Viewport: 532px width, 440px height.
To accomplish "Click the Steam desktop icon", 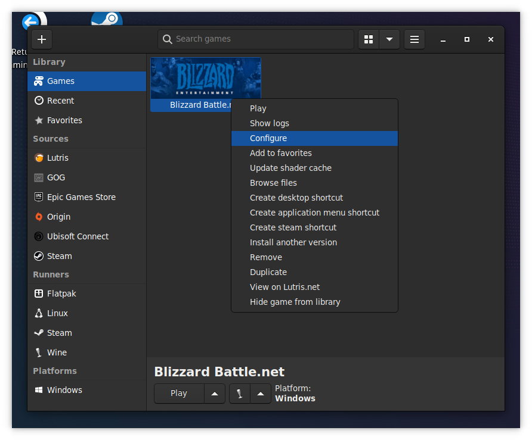I will pyautogui.click(x=107, y=19).
